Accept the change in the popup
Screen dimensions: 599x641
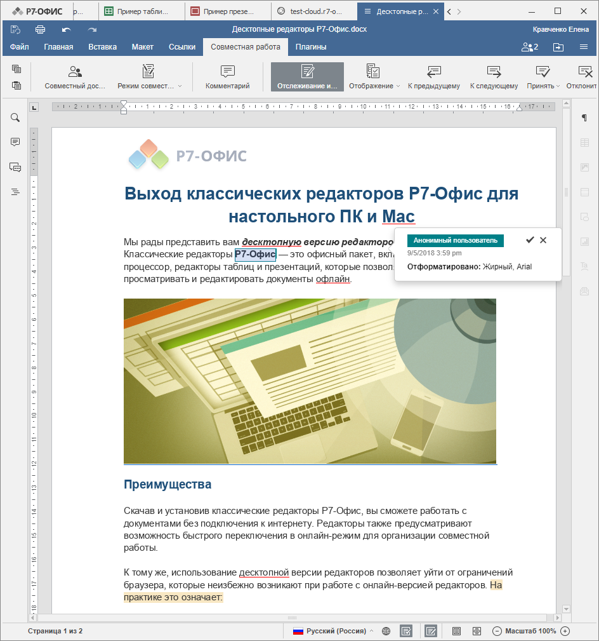(x=530, y=240)
